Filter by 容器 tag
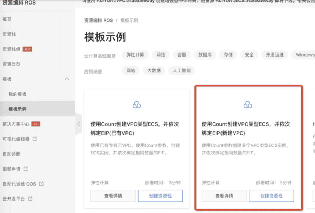Viewport: 315px width, 213px height. click(182, 55)
